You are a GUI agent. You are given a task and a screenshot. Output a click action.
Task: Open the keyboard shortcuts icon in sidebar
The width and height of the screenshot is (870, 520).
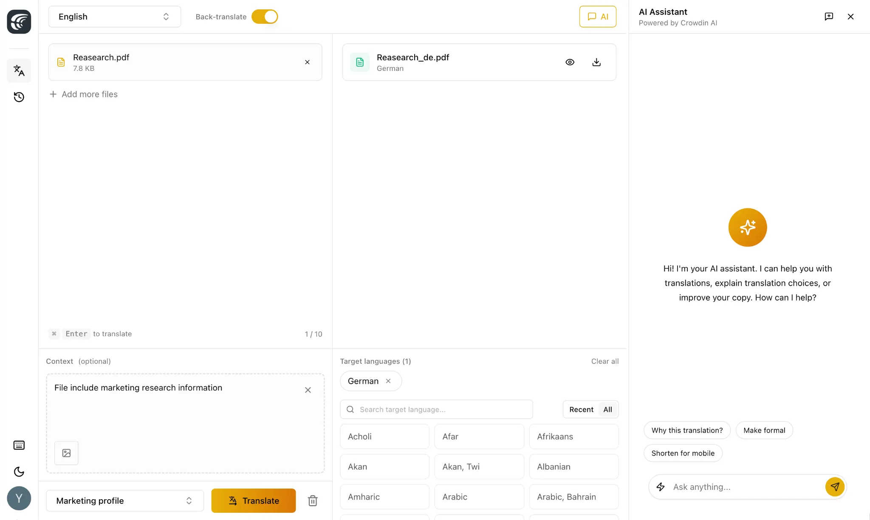[x=19, y=445]
